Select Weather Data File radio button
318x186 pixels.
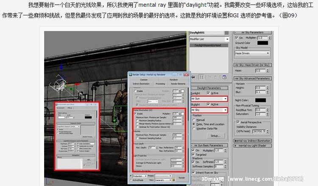(x=194, y=128)
